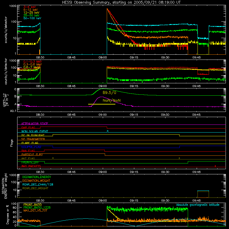This screenshot has width=229, height=229.
Task: Select the yellow FRONT_RATIO legend label
Action: coord(33,205)
